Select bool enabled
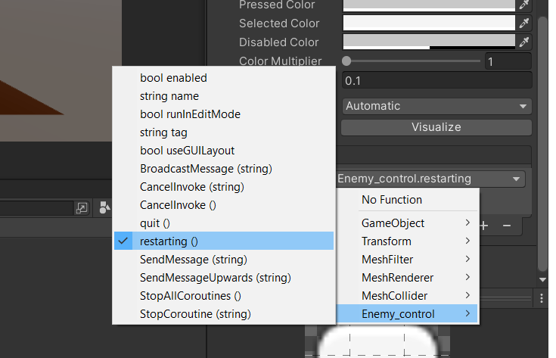Viewport: 556px width, 358px height. click(224, 78)
